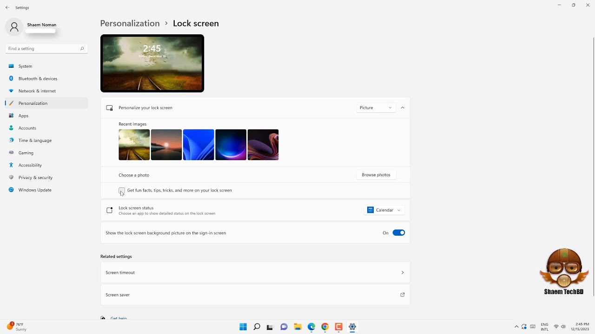Turn off sign-in screen background picture toggle
The height and width of the screenshot is (334, 595).
tap(399, 233)
